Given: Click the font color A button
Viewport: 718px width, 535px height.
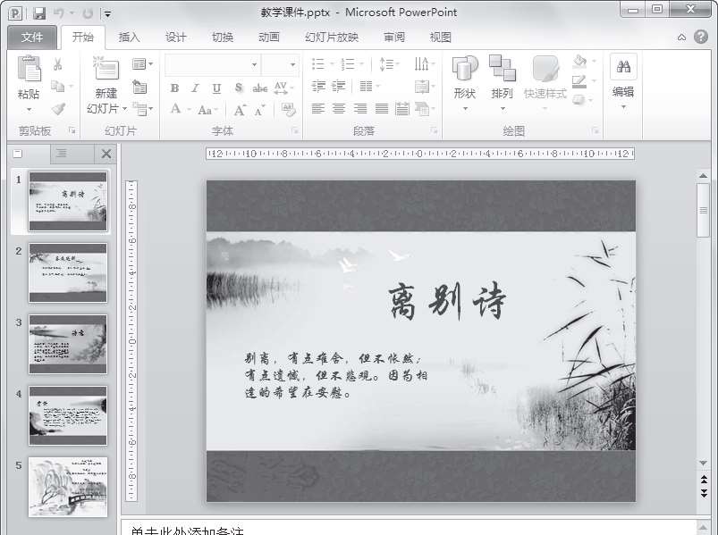Looking at the screenshot, I should coord(175,109).
